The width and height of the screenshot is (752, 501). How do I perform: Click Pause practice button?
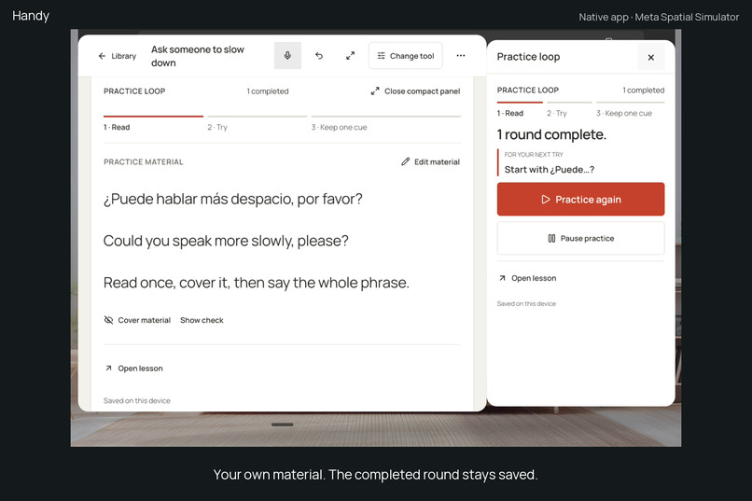click(580, 238)
